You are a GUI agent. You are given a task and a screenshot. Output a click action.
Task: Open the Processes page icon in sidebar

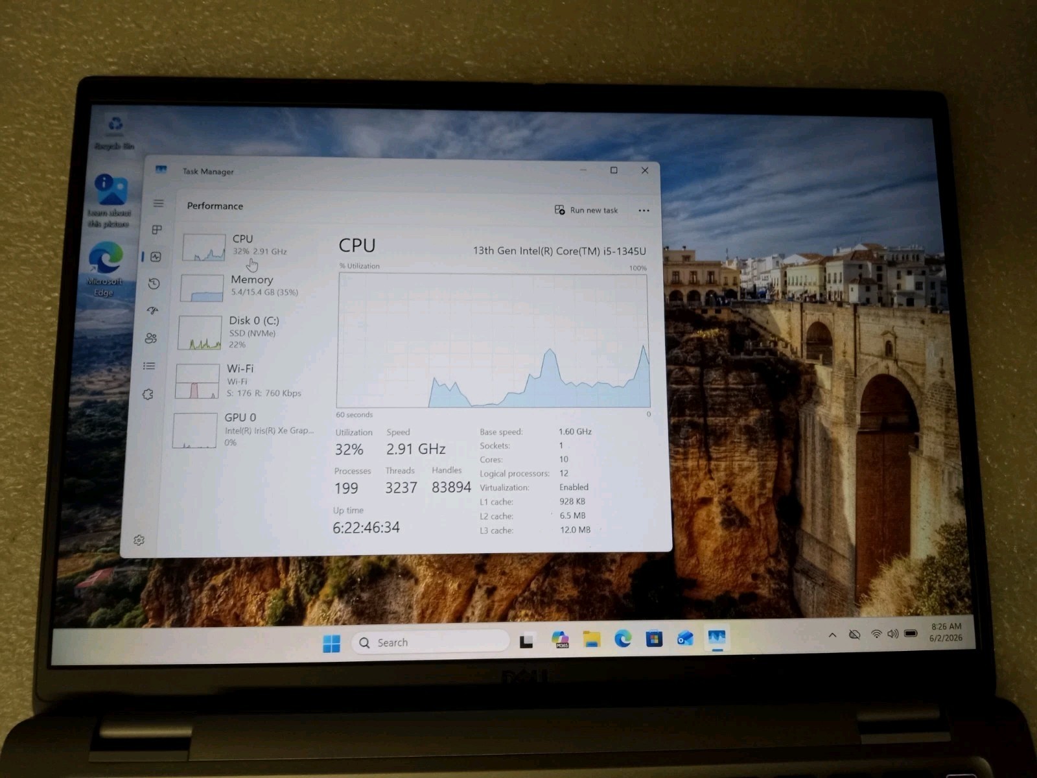tap(157, 230)
